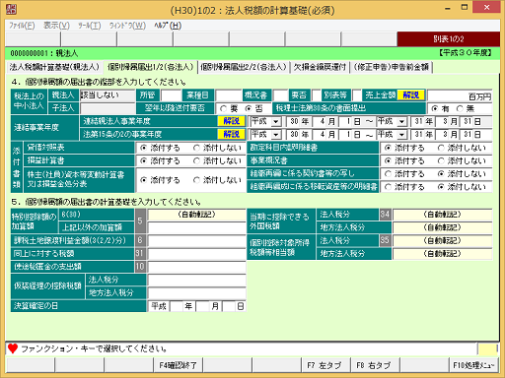Click 連結親法人事業年度 start year field

[x=293, y=122]
